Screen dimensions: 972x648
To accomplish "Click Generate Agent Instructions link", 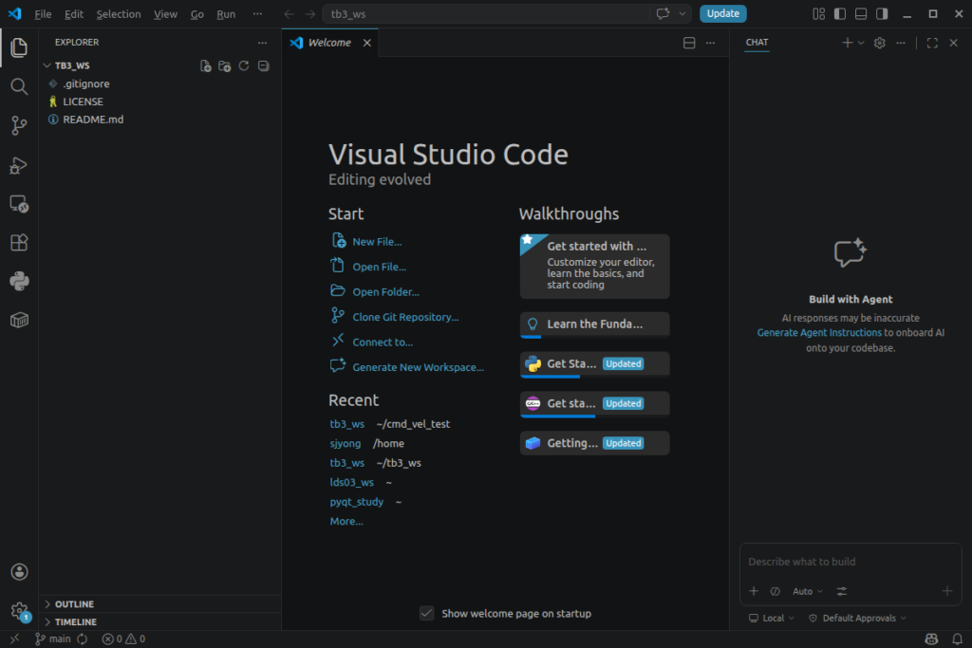I will tap(819, 333).
